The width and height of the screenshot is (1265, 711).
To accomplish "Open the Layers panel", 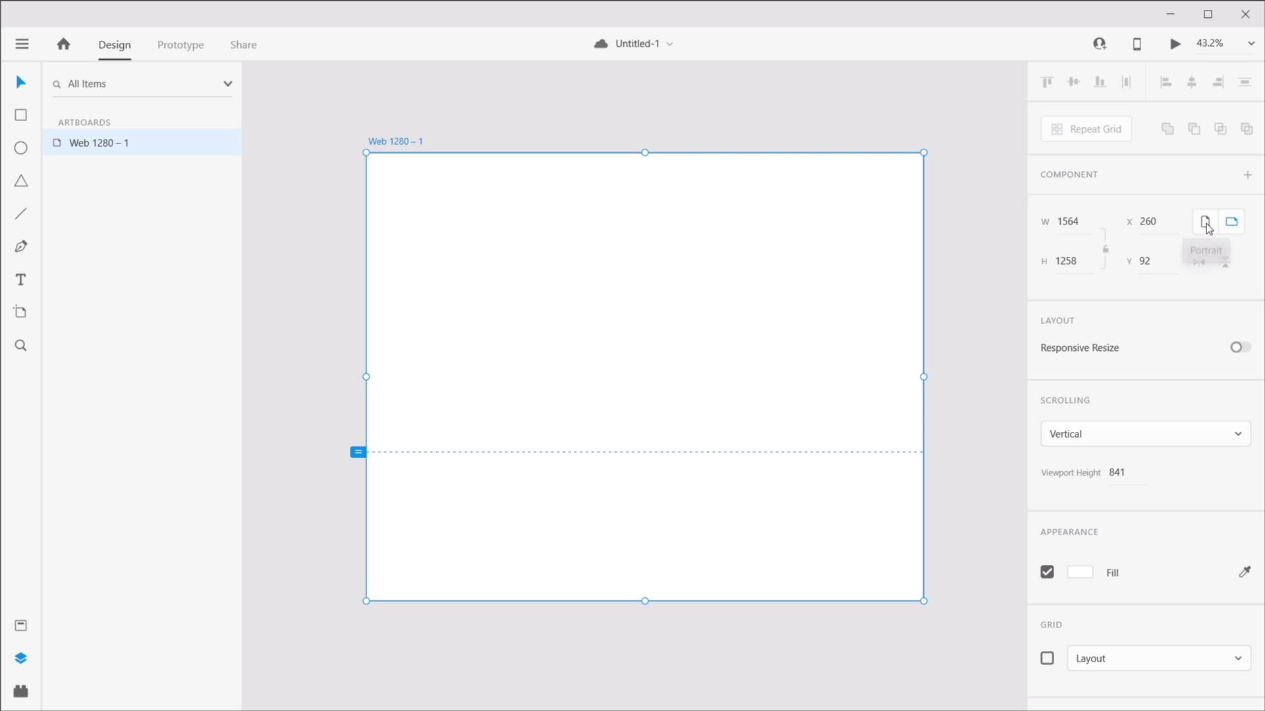I will 20,658.
